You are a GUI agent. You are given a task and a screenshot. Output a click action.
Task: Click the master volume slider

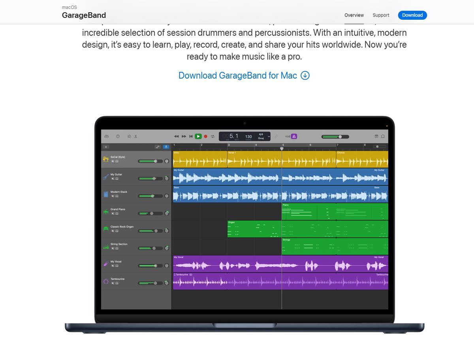335,137
